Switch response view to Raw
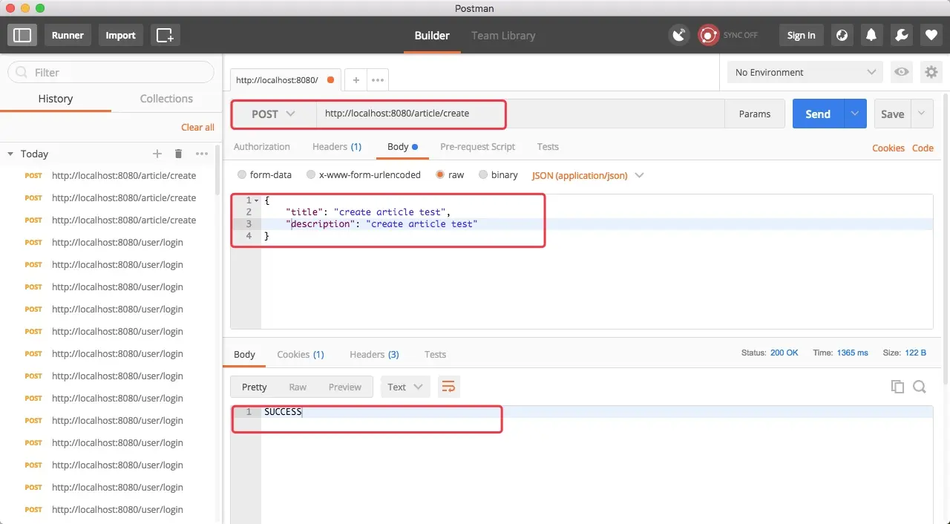Screen dimensions: 950x524 [298, 387]
